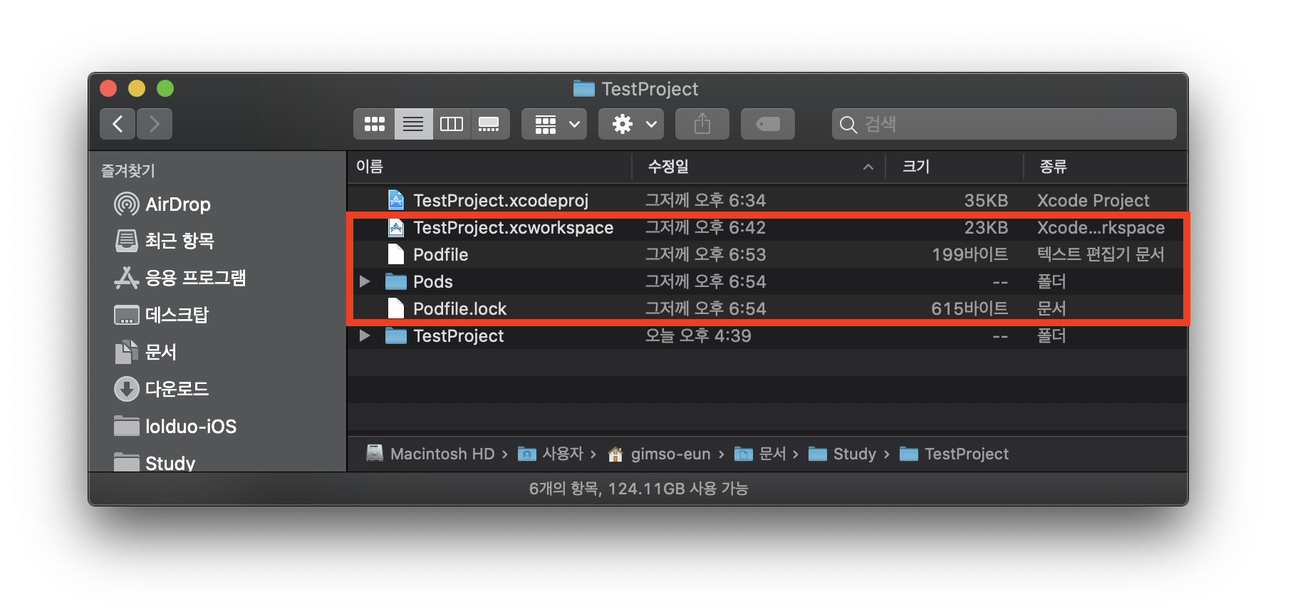The image size is (1315, 614).
Task: Click the 35KB size value
Action: pyautogui.click(x=986, y=201)
